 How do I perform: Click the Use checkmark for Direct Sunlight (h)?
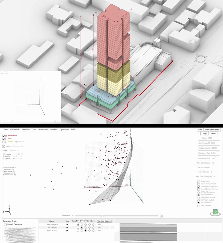[67, 225]
